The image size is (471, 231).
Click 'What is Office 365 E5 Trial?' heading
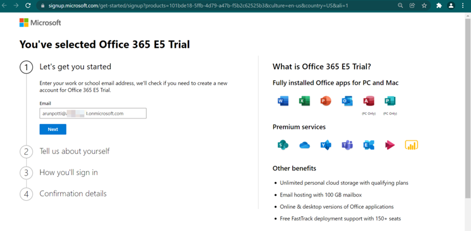click(x=322, y=67)
